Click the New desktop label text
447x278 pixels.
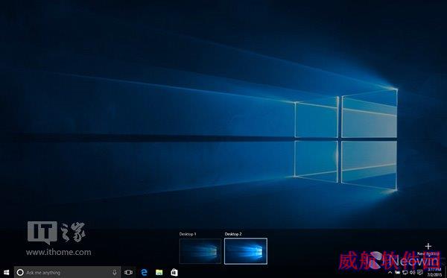point(428,253)
